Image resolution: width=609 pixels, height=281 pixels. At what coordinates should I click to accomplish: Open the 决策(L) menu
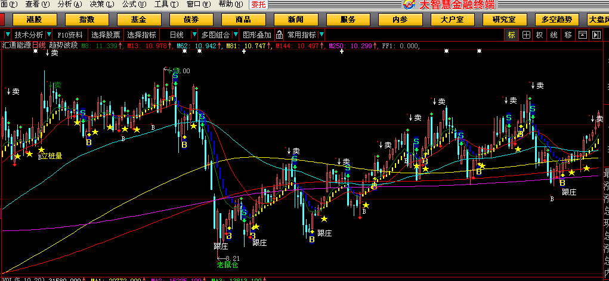coord(102,5)
